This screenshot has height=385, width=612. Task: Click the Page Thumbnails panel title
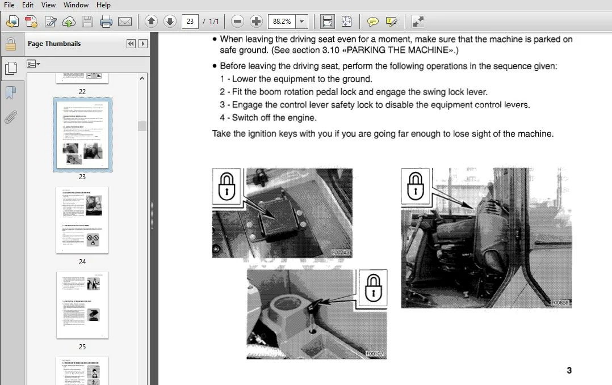[55, 44]
